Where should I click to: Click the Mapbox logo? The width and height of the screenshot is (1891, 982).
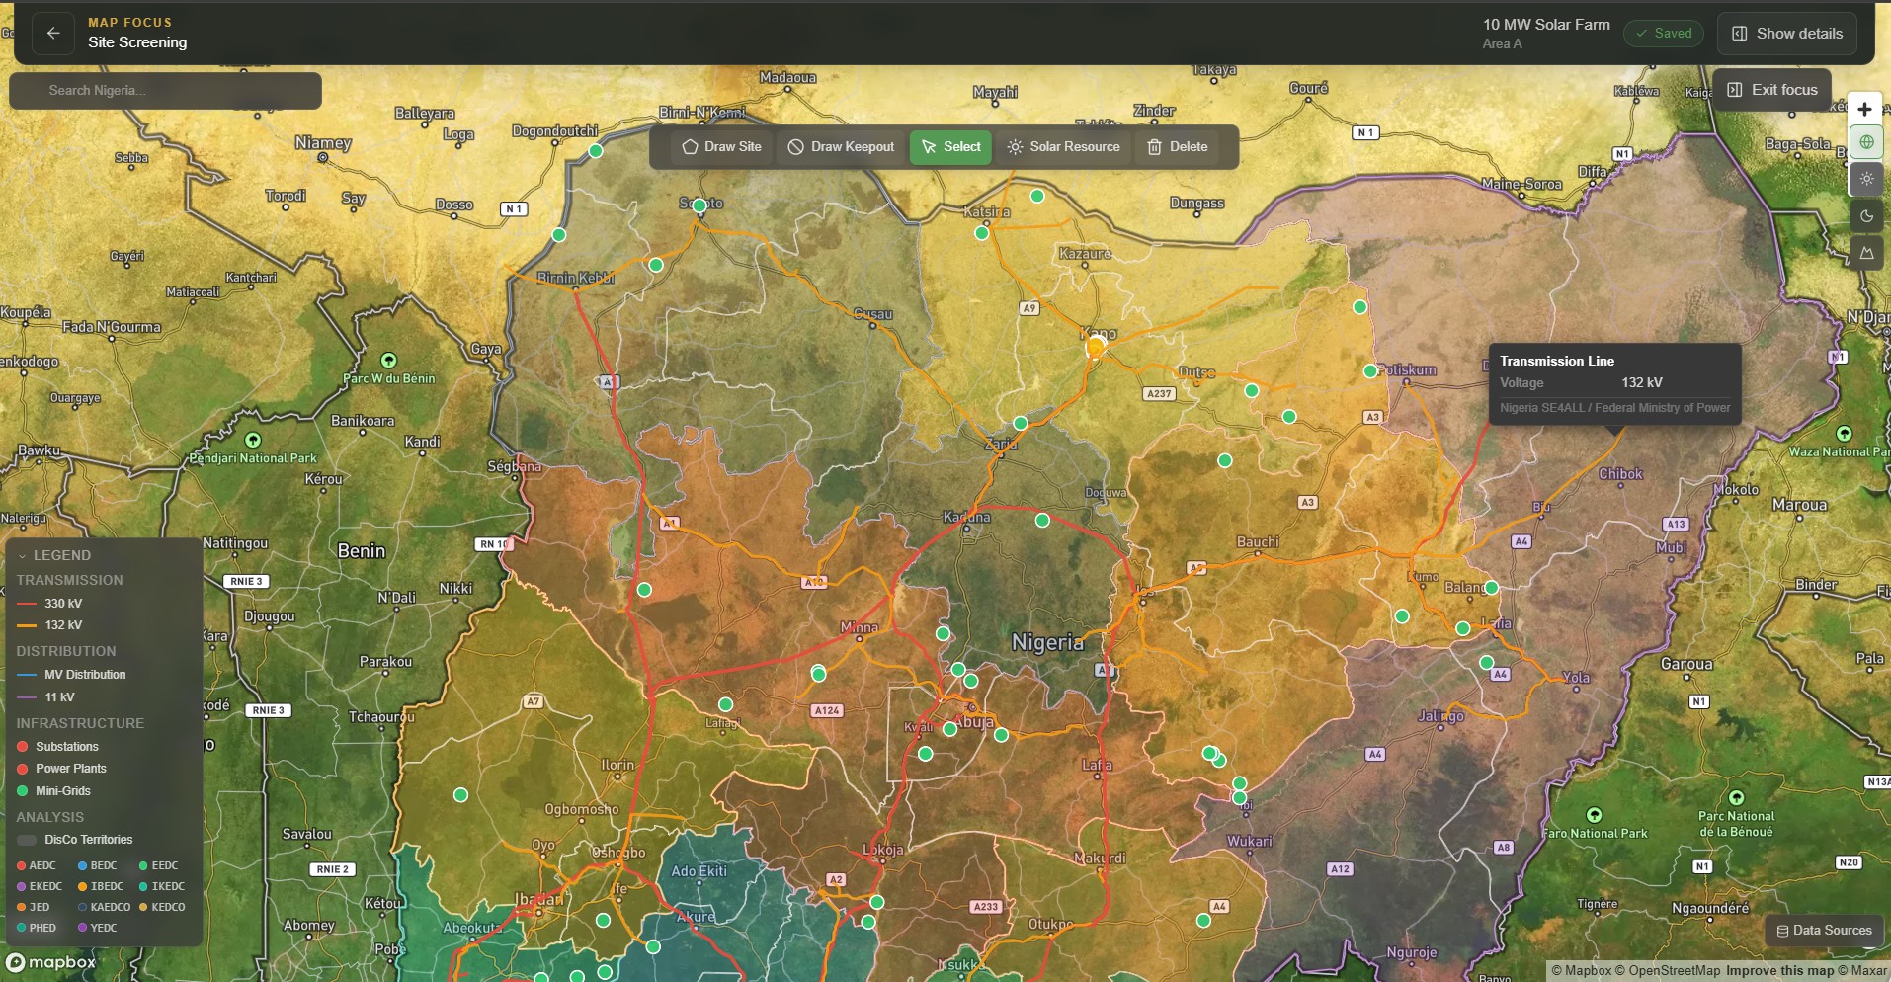[x=51, y=962]
